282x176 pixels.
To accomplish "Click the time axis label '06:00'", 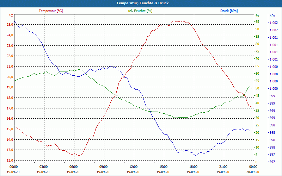I will 73,166.
